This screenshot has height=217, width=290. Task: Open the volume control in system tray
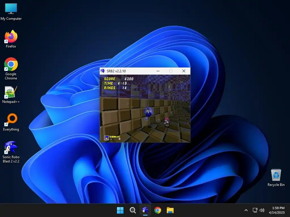point(262,210)
